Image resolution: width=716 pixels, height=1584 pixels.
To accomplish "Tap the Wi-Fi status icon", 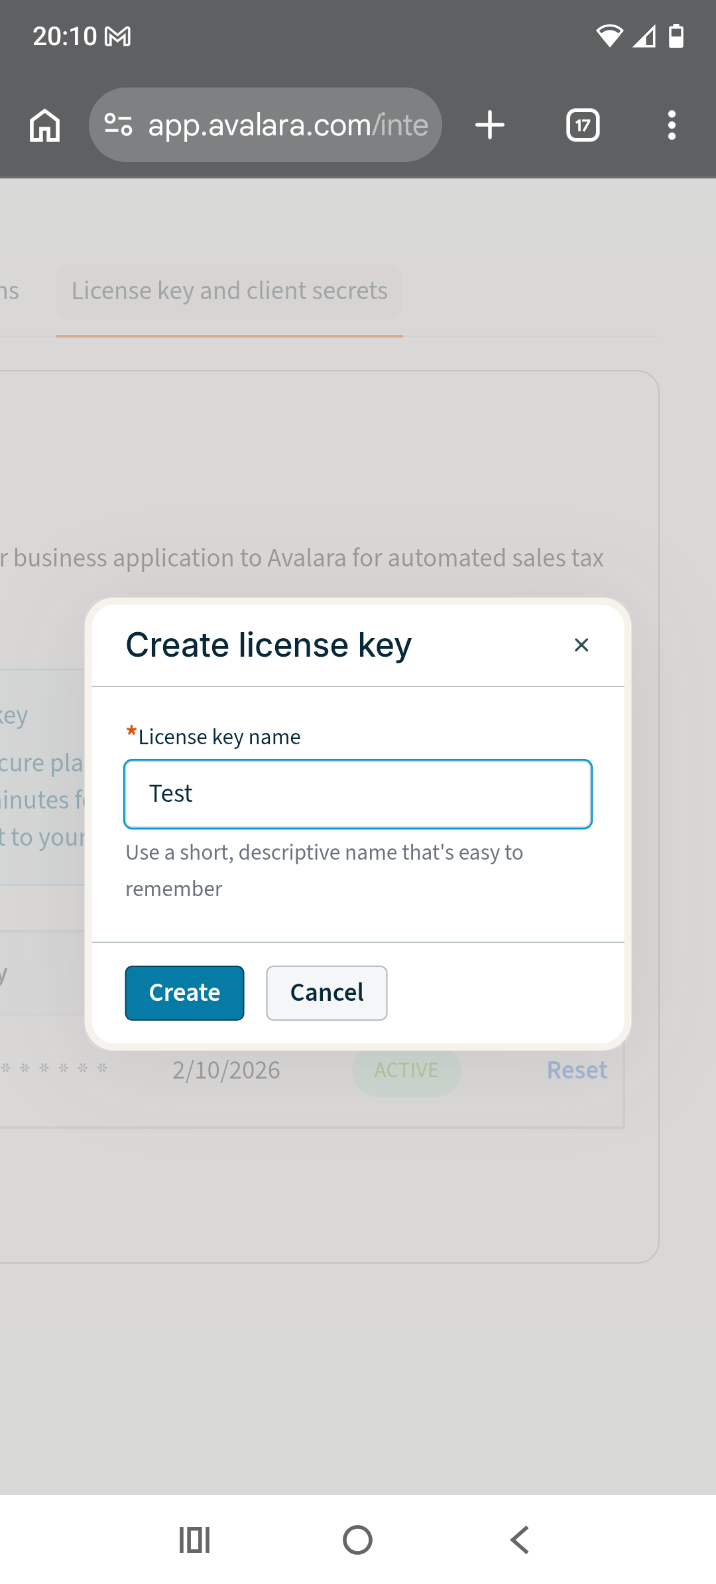I will 609,36.
